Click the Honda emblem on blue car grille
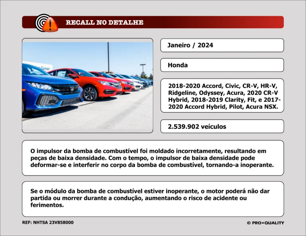The image size is (306, 236). [72, 89]
